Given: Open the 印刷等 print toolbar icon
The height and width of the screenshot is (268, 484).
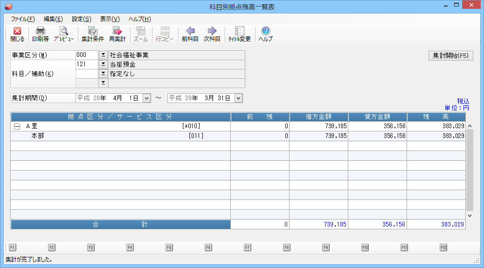Looking at the screenshot, I should click(40, 34).
